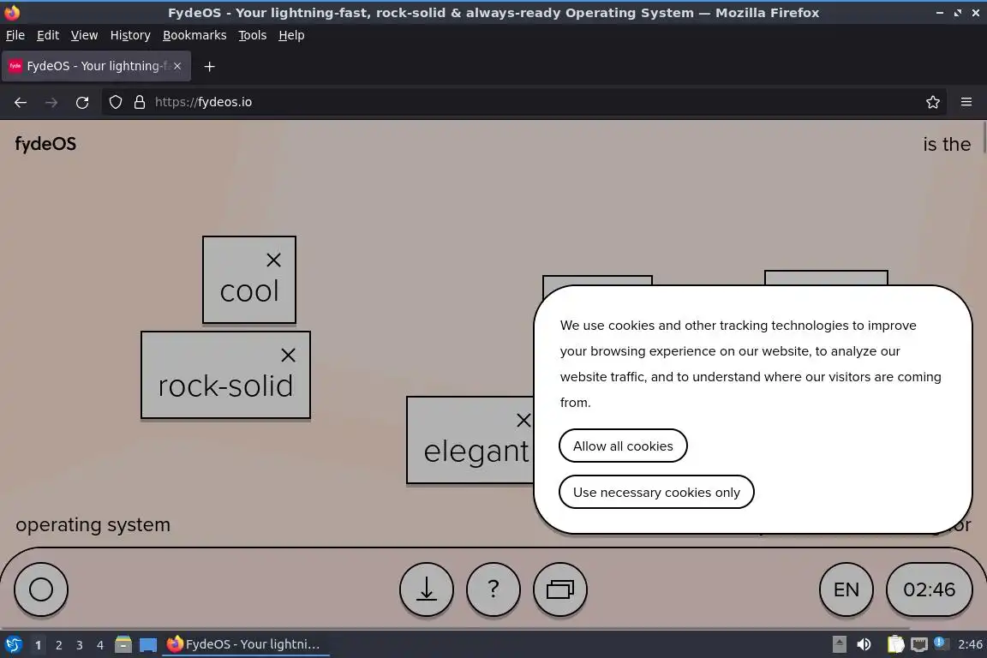Click the 02:46 clock button

[929, 589]
